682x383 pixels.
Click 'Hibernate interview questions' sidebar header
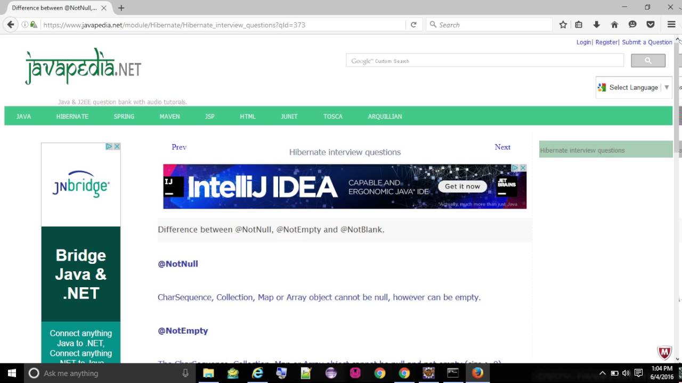(x=606, y=150)
